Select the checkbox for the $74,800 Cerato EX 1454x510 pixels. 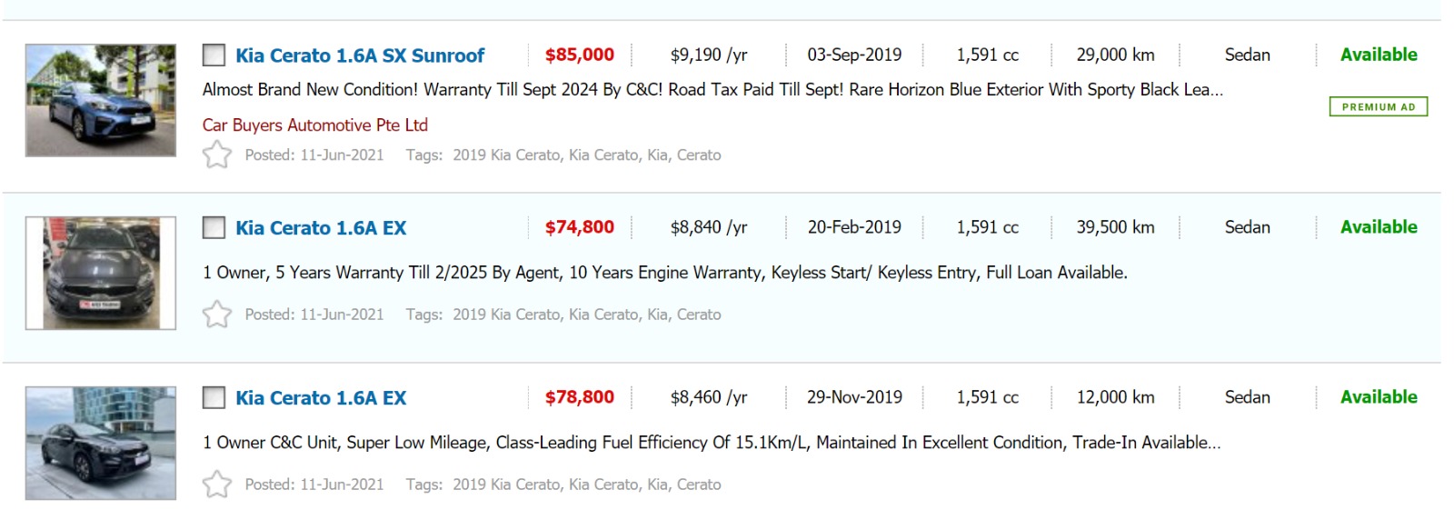click(x=214, y=227)
